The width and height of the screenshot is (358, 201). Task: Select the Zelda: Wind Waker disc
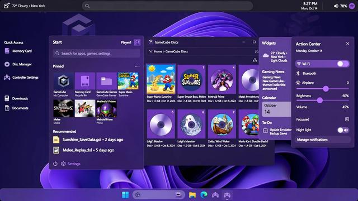click(222, 124)
